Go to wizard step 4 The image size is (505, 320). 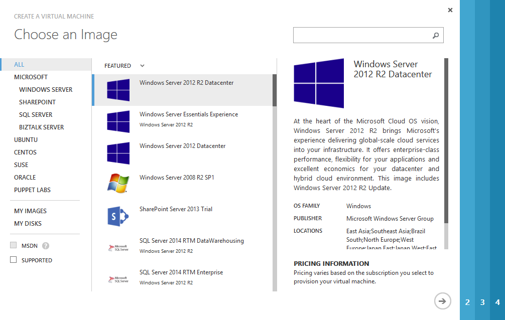coord(497,302)
